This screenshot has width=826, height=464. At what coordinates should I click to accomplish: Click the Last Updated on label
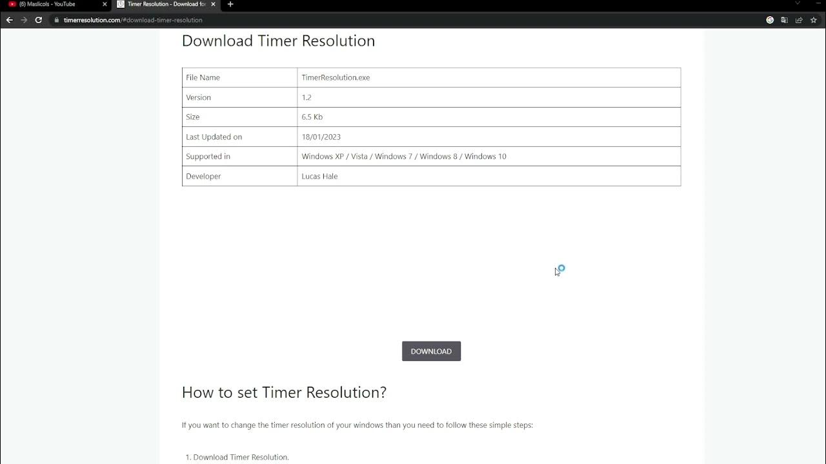[214, 137]
